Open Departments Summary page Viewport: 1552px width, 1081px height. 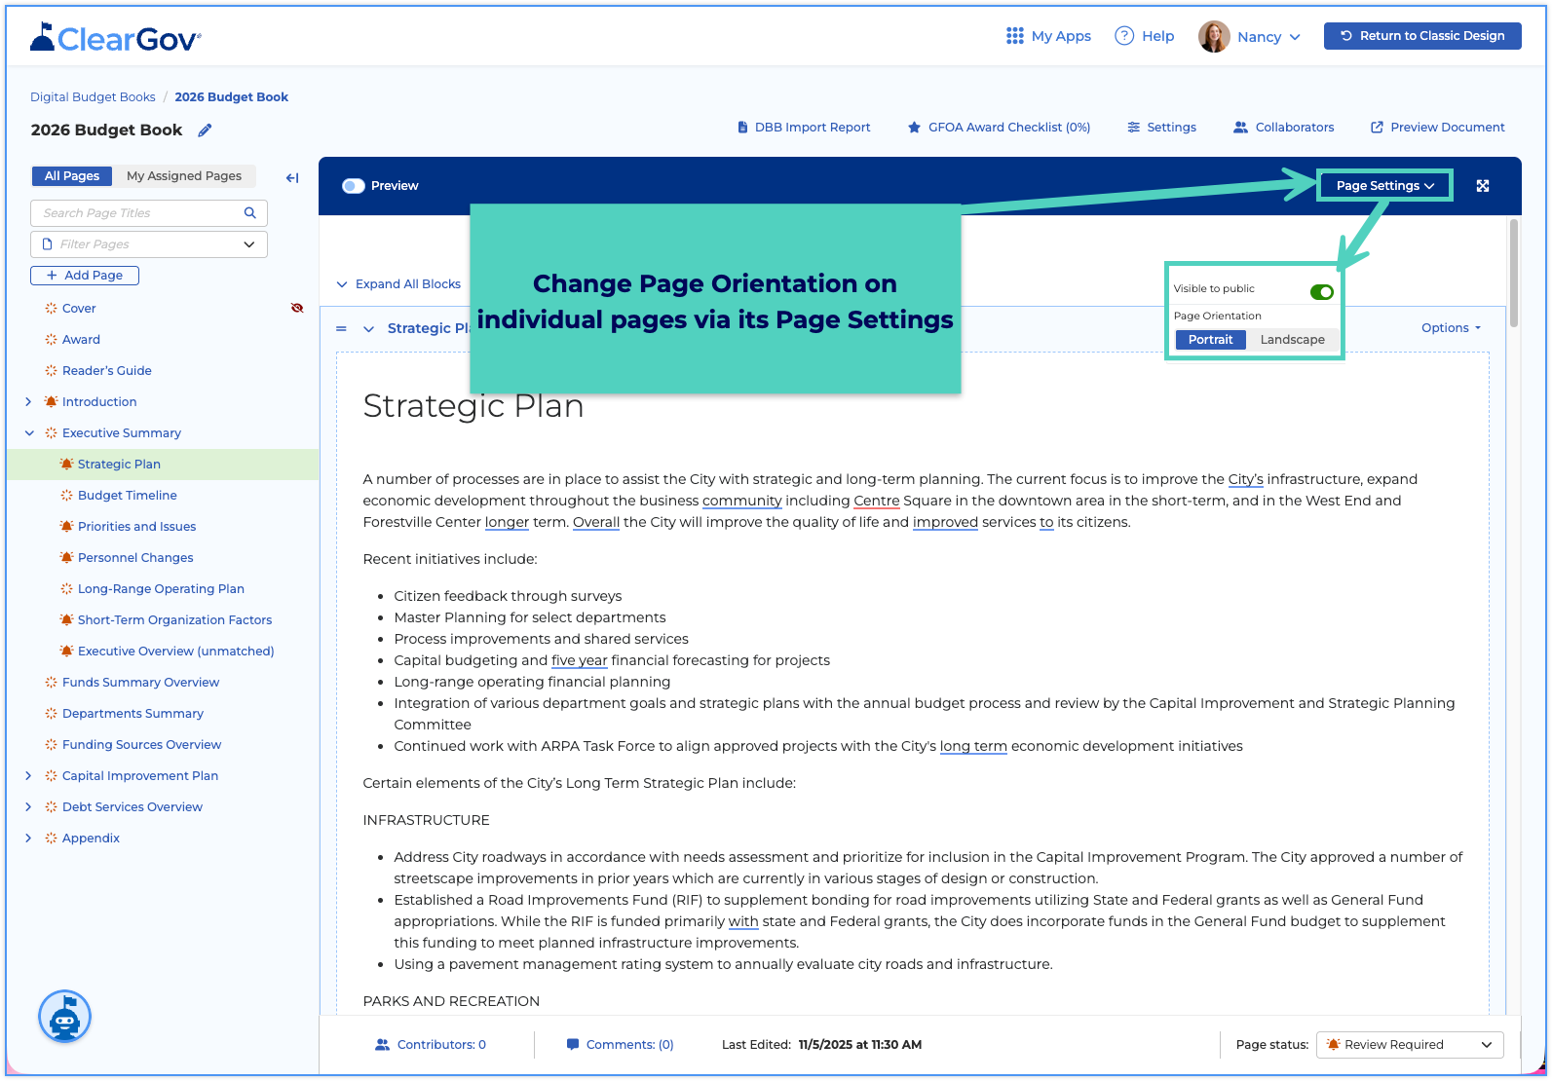(132, 713)
